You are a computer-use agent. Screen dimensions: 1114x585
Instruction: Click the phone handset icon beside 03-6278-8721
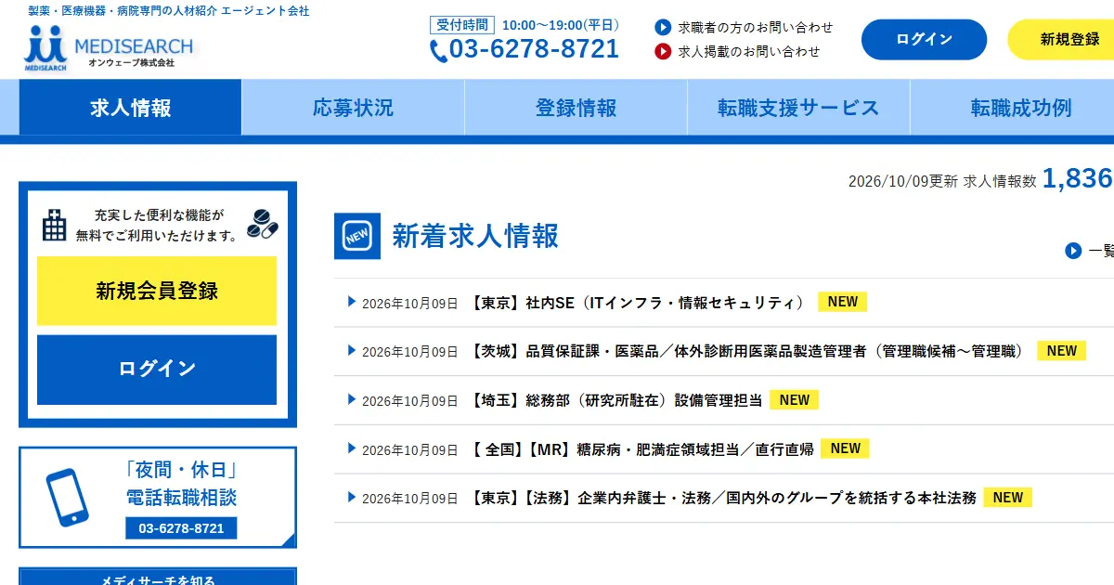438,50
